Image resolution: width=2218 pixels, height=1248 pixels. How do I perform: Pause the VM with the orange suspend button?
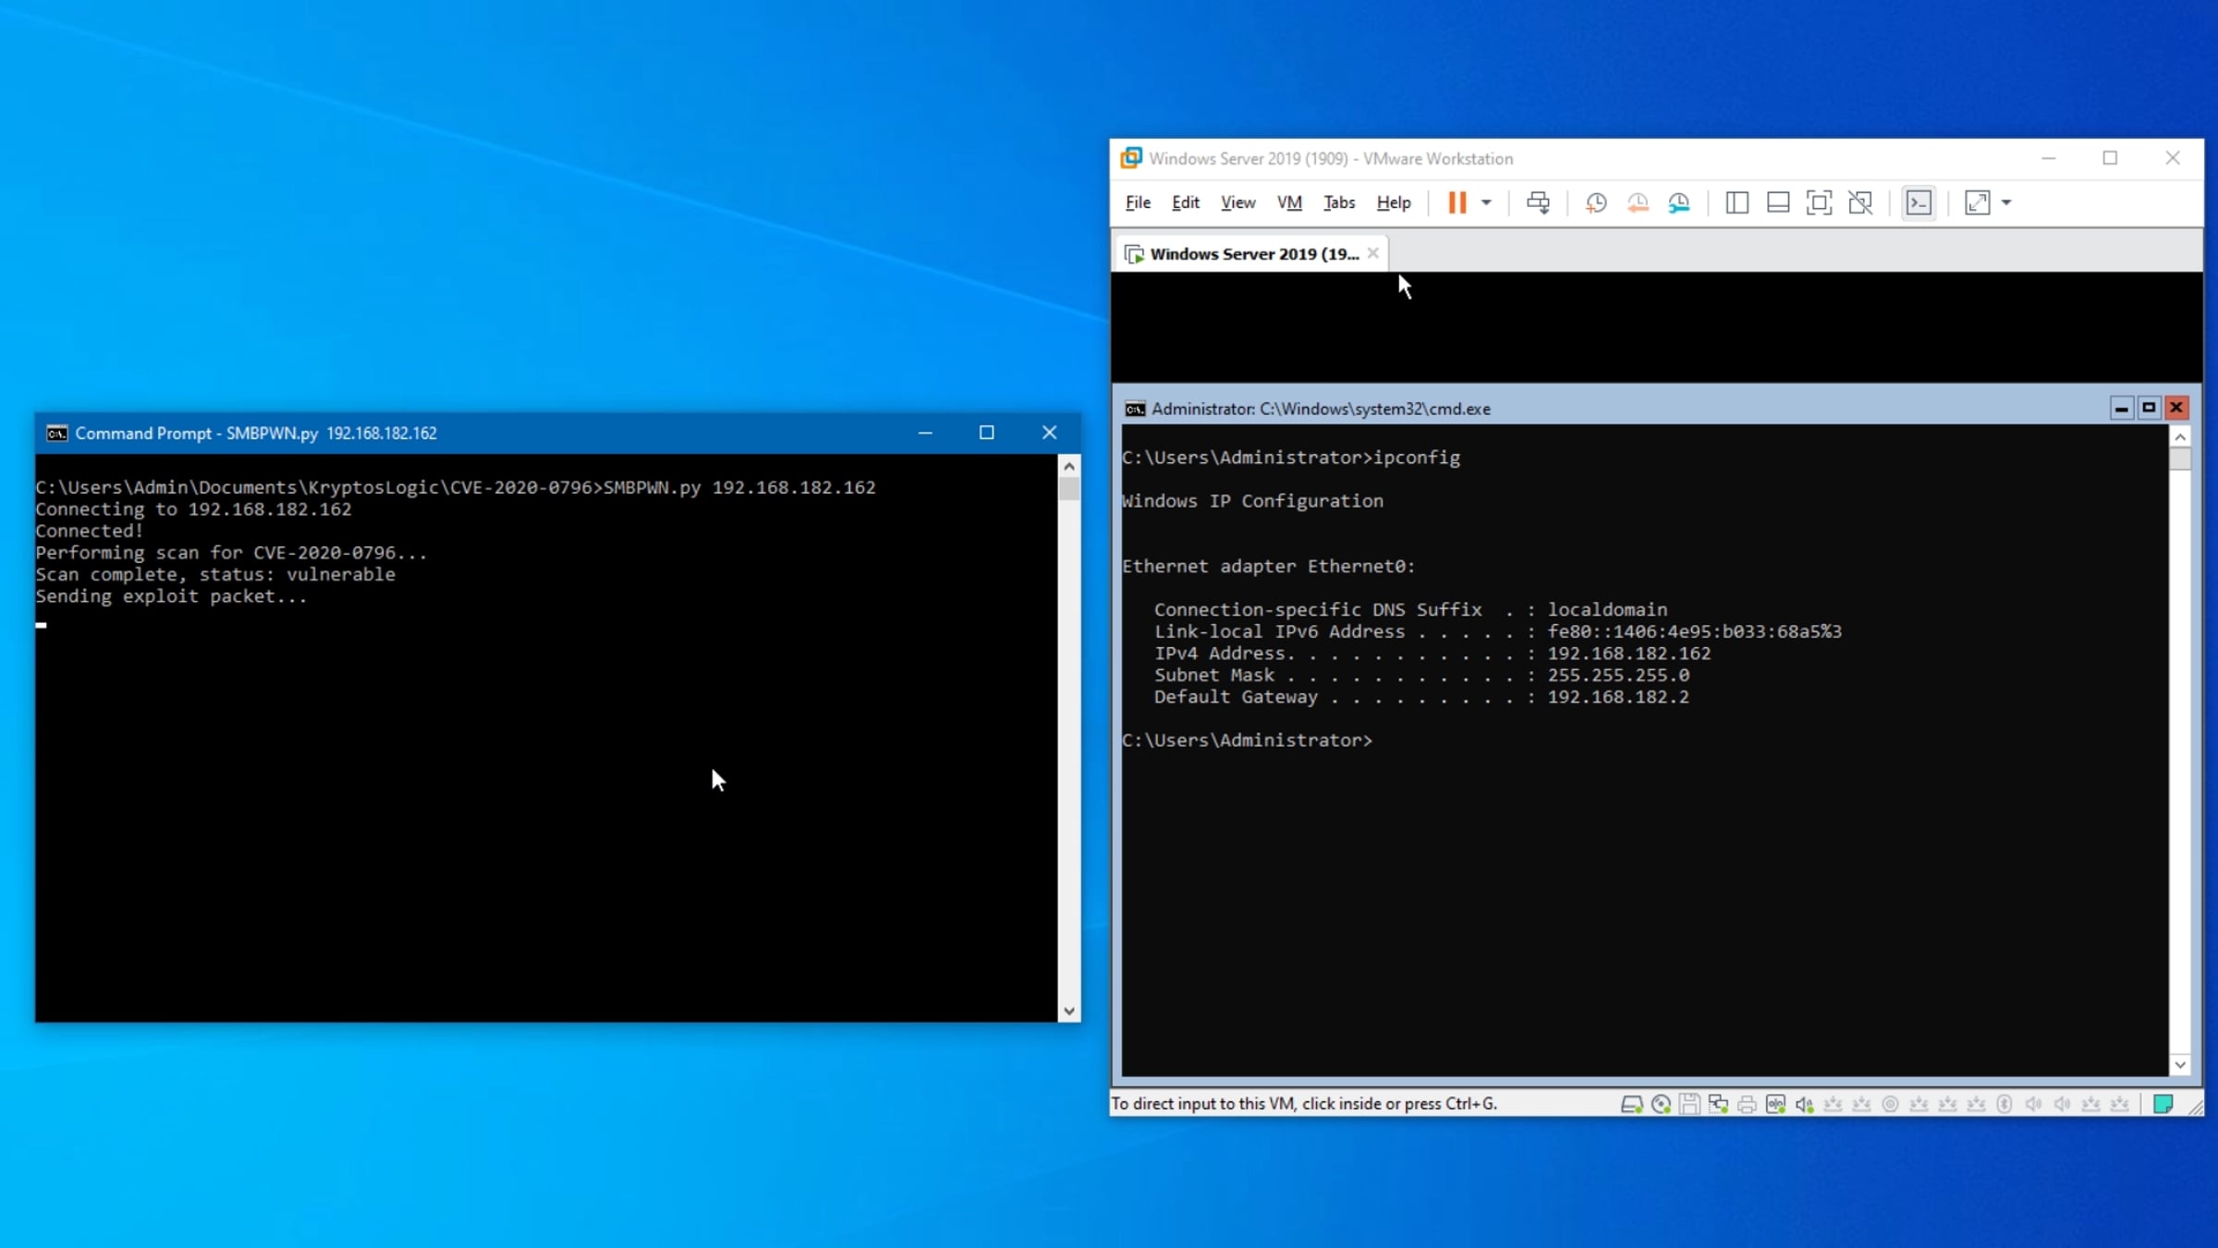point(1456,202)
